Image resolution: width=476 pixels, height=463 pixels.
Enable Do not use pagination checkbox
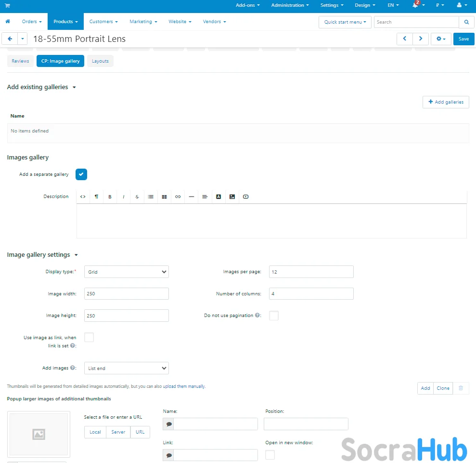click(274, 316)
